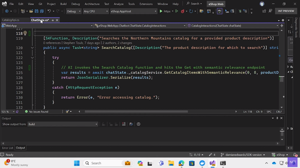Toggle word wrap in the Output window

coord(131,124)
